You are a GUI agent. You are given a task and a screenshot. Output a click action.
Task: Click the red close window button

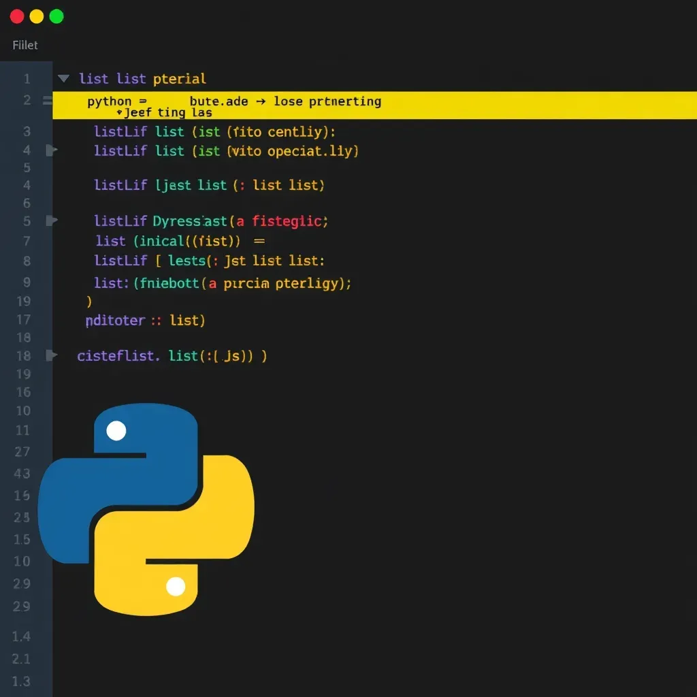click(17, 16)
